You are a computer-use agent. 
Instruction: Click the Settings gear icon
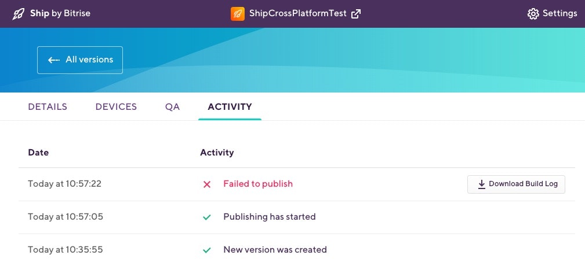533,14
